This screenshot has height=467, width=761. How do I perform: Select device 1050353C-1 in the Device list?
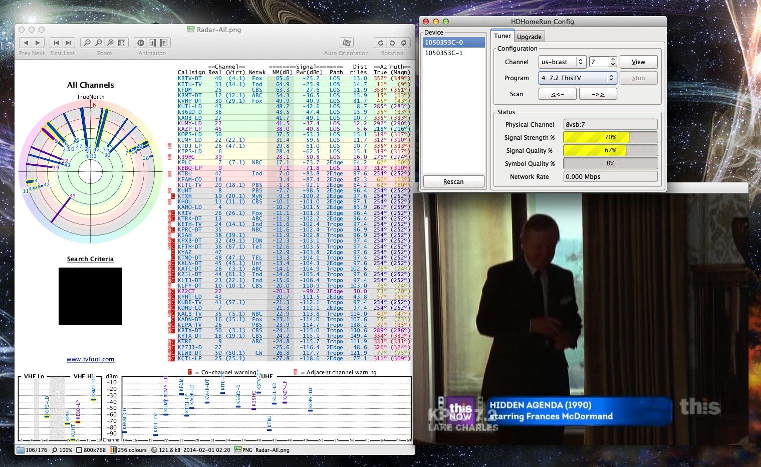tap(453, 53)
